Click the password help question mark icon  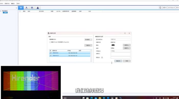tap(102, 58)
